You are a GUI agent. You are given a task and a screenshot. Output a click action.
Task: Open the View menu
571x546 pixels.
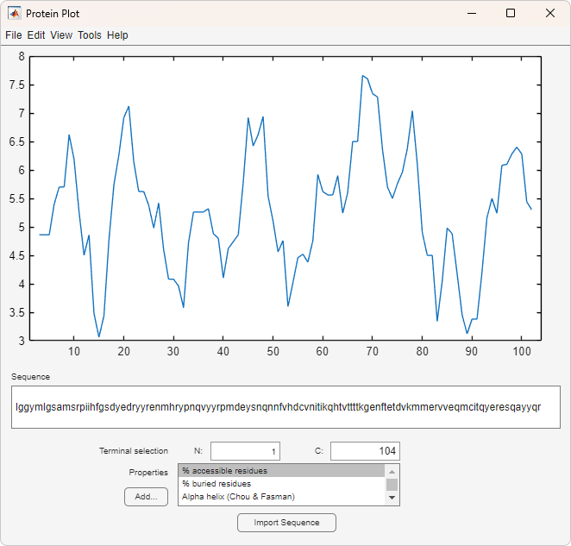[x=61, y=35]
